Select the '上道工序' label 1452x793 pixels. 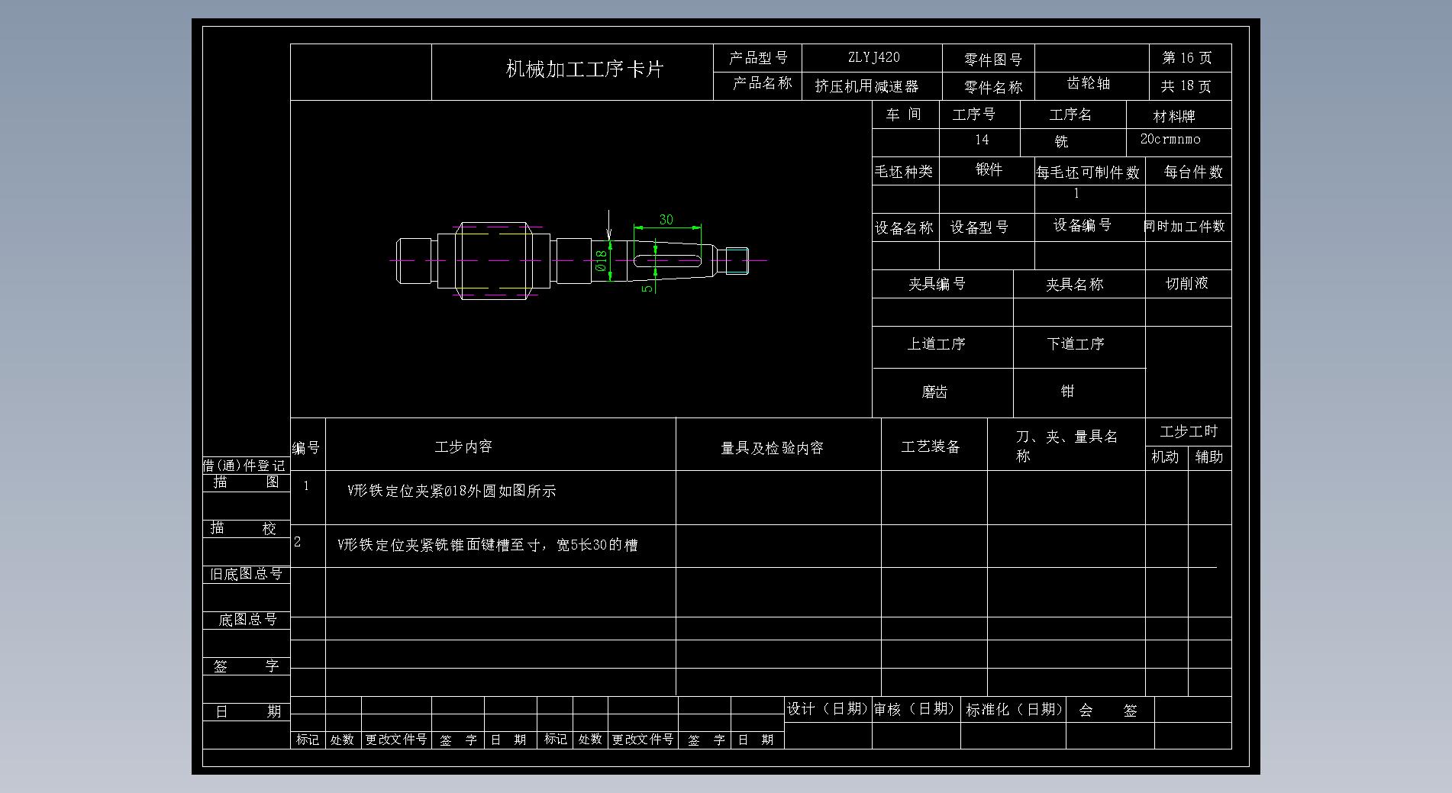pos(936,344)
